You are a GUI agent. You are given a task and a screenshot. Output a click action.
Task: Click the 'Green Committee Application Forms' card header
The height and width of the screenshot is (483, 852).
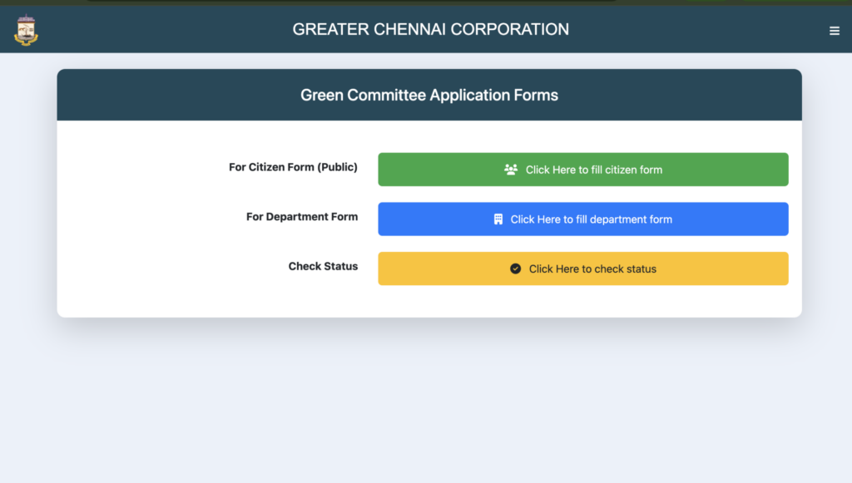pyautogui.click(x=429, y=95)
